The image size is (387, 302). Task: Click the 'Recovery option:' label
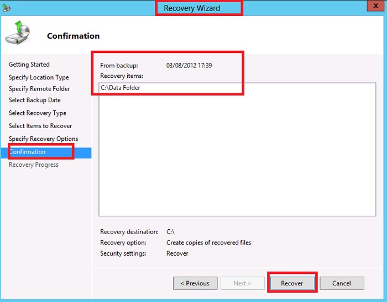(123, 242)
